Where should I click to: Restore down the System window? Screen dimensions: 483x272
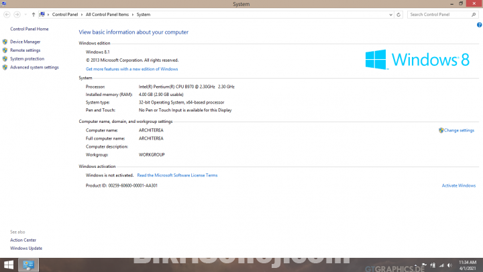coord(461,4)
